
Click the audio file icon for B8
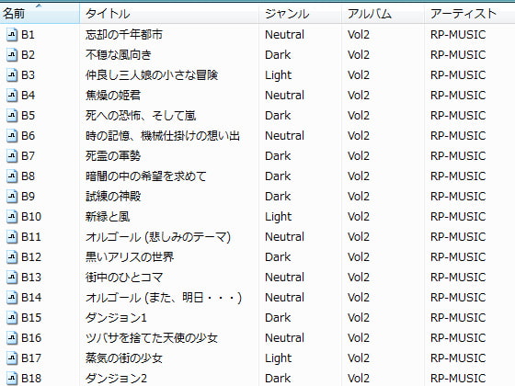point(12,176)
